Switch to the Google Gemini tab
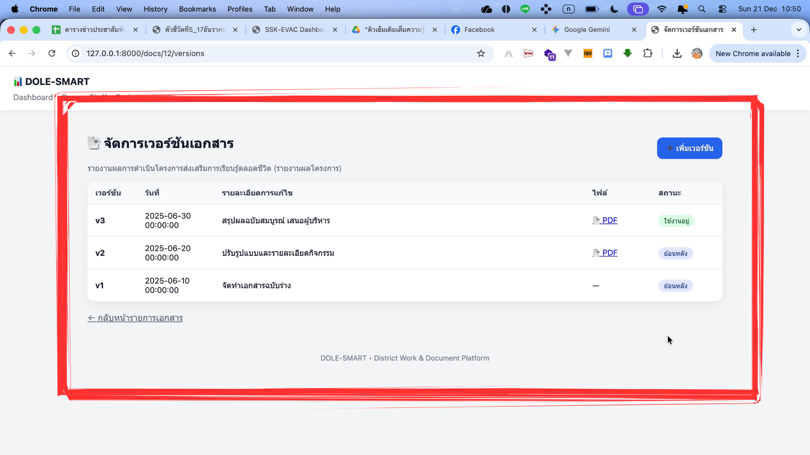 coord(586,29)
